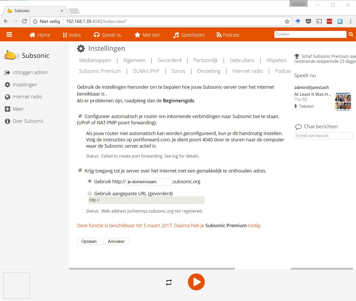Image resolution: width=356 pixels, height=301 pixels.
Task: Select the Gebruik http:// subsonic.org radio option
Action: 90,181
